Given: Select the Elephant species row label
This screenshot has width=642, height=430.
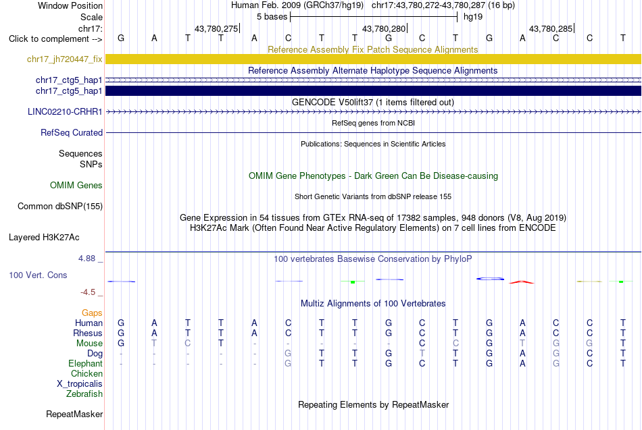Looking at the screenshot, I should pyautogui.click(x=85, y=364).
